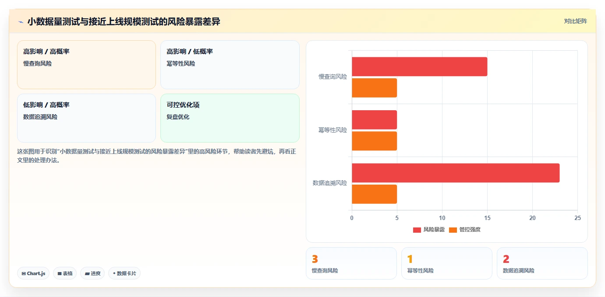Viewport: 605px width, 297px height.
Task: Click orange 管控强度 bar for 幂等性风险
Action: 374,141
